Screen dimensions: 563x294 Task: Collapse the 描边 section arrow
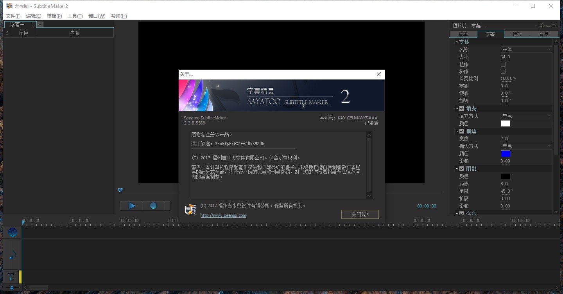point(457,132)
